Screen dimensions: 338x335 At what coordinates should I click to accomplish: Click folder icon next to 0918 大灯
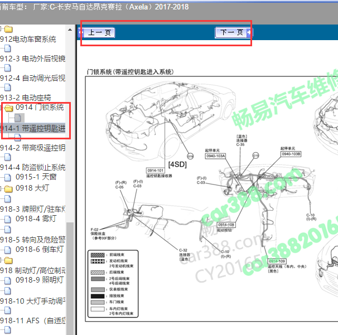pyautogui.click(x=8, y=189)
